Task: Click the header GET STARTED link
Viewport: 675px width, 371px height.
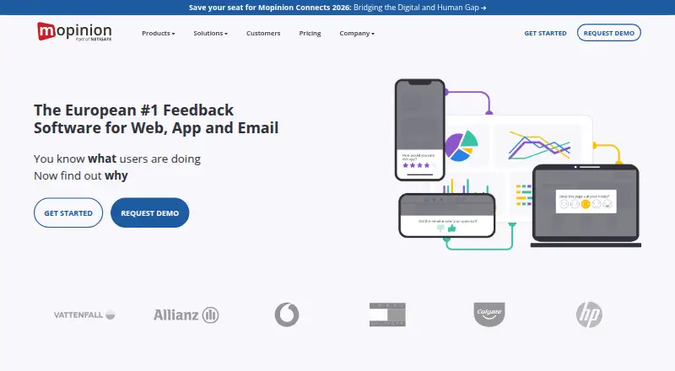Action: pyautogui.click(x=545, y=33)
